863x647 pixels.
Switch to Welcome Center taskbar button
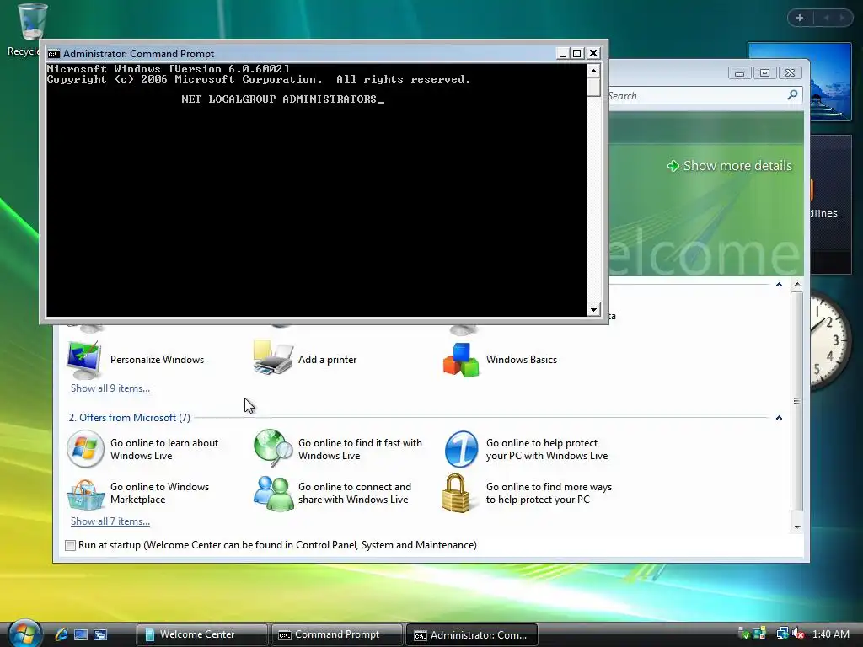201,634
